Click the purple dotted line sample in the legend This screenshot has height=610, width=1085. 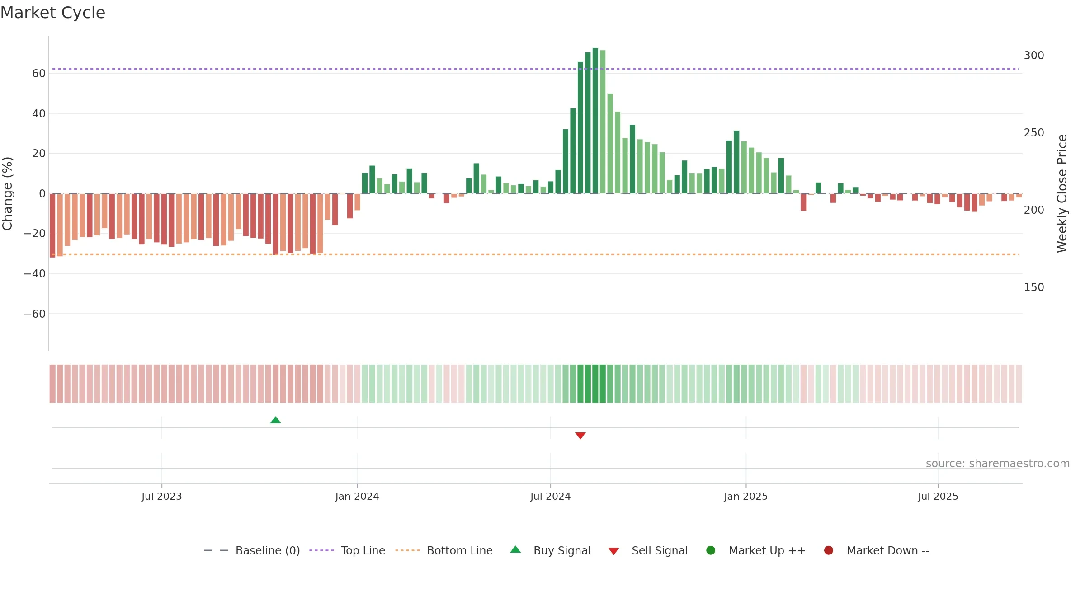[x=321, y=550]
